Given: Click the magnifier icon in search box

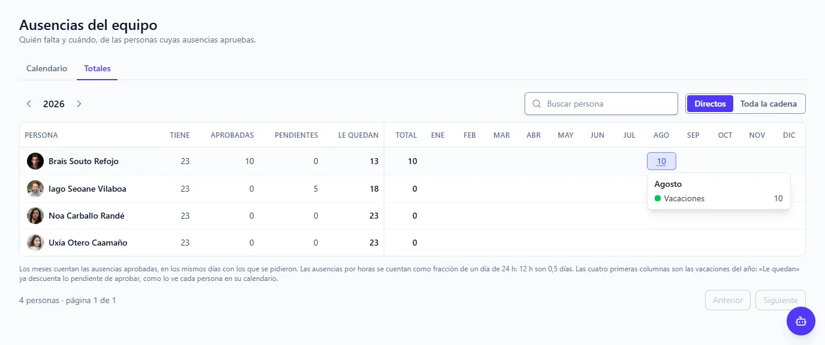Looking at the screenshot, I should (x=537, y=104).
